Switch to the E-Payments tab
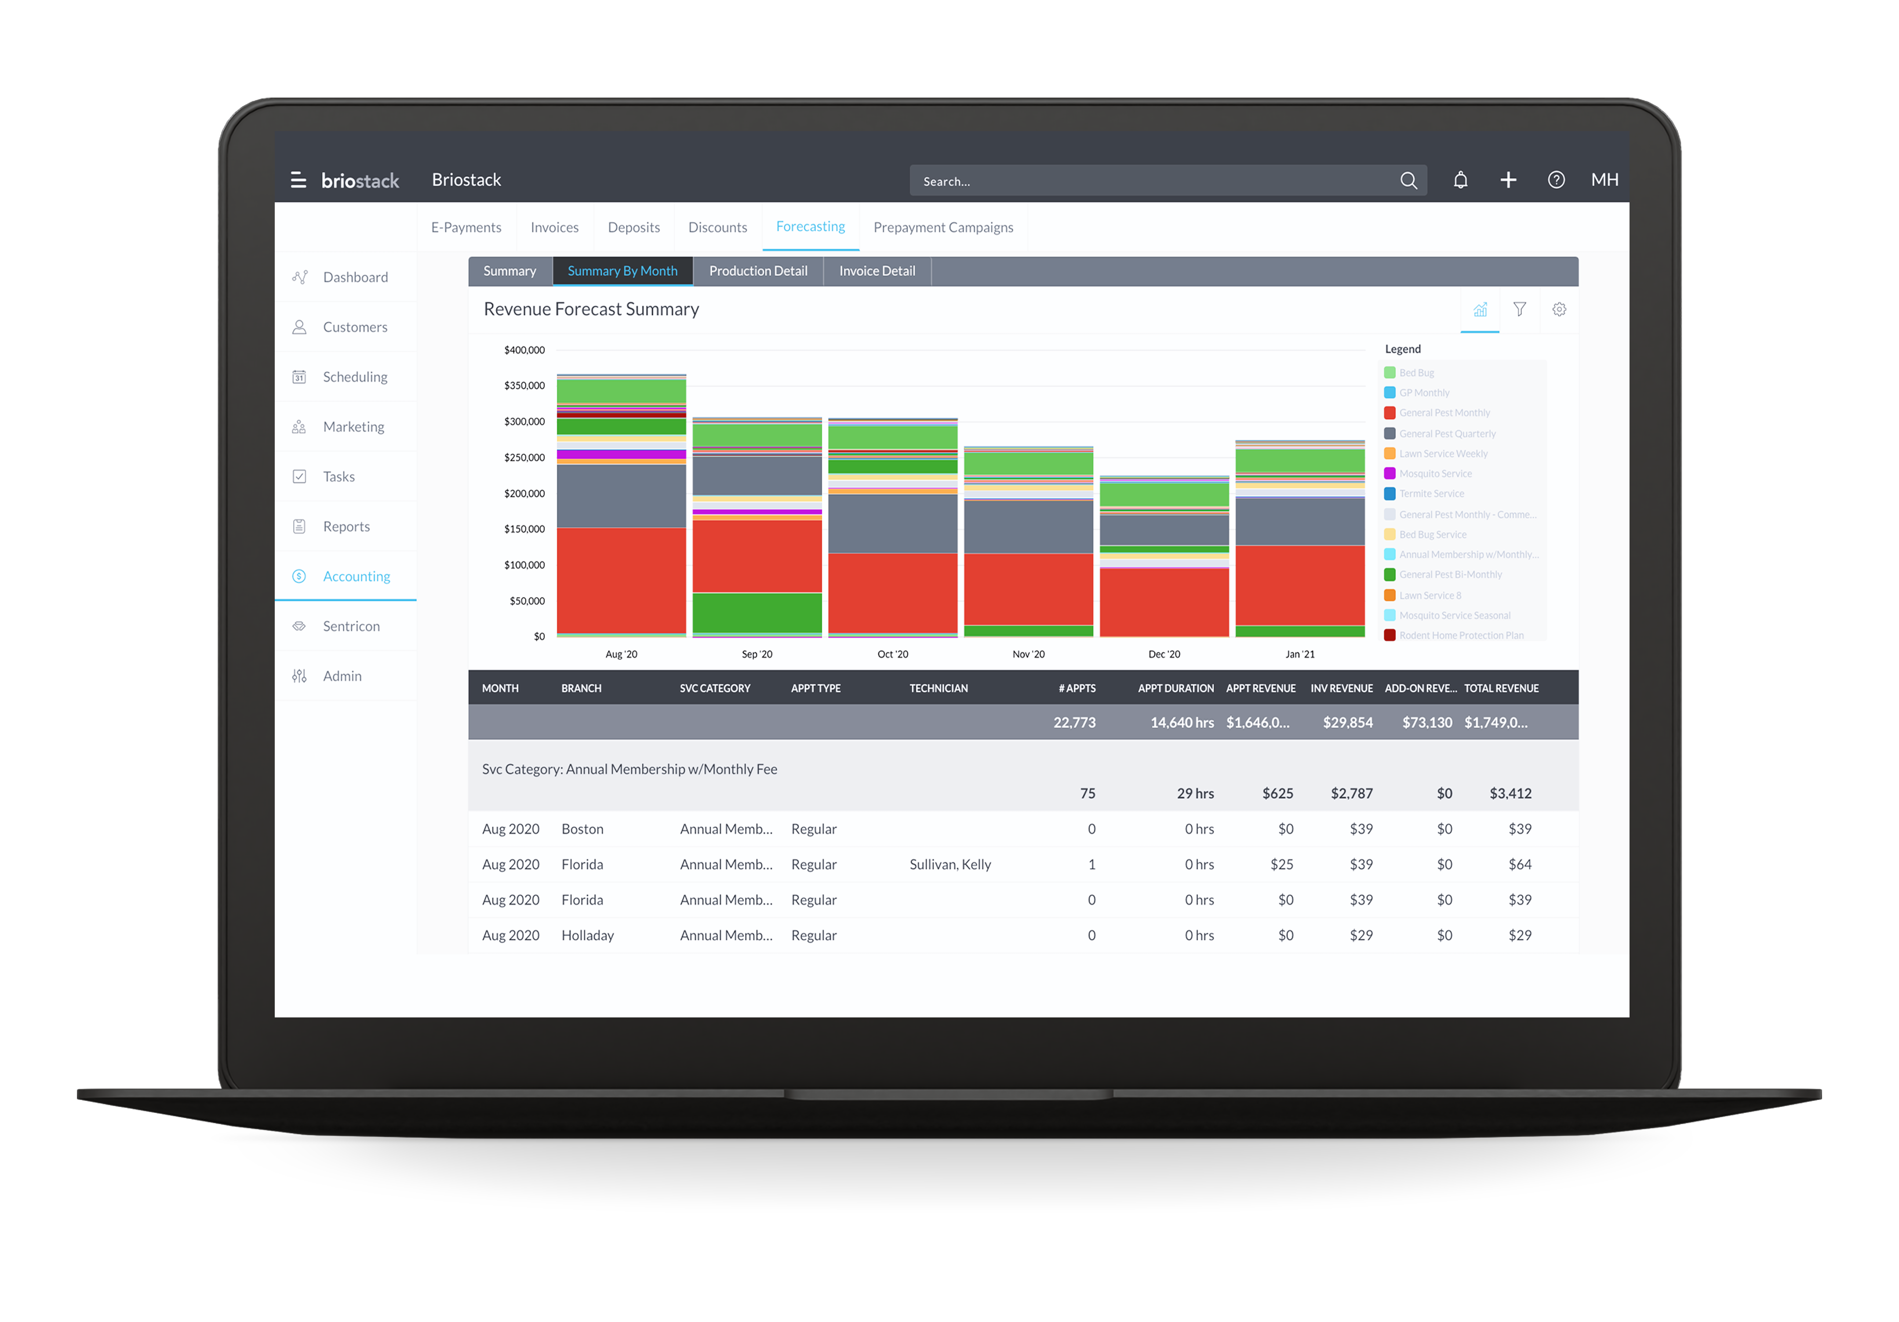The width and height of the screenshot is (1899, 1322). (x=466, y=227)
